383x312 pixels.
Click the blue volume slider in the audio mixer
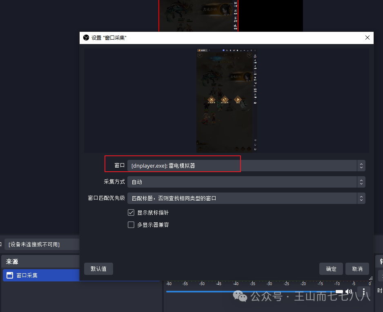(x=249, y=292)
